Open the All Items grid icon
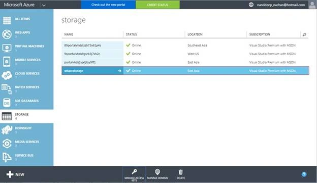 point(7,21)
